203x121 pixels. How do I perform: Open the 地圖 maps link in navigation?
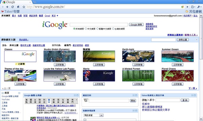coord(20,16)
